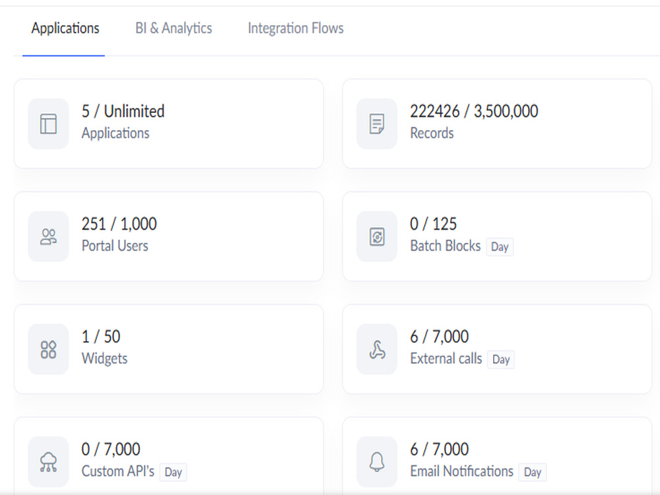Screen dimensions: 660x495
Task: Click the Day badge beside Batch Blocks
Action: pyautogui.click(x=500, y=247)
